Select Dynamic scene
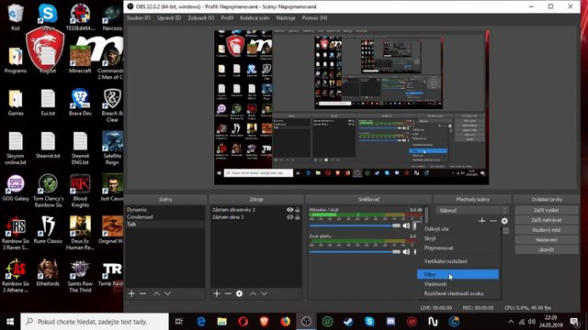Image resolution: width=588 pixels, height=330 pixels. pos(165,210)
